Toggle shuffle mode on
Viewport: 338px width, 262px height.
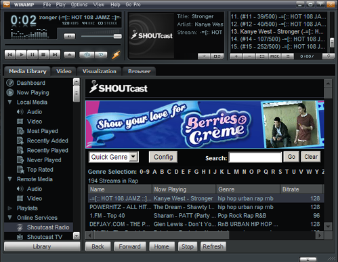tap(86, 55)
